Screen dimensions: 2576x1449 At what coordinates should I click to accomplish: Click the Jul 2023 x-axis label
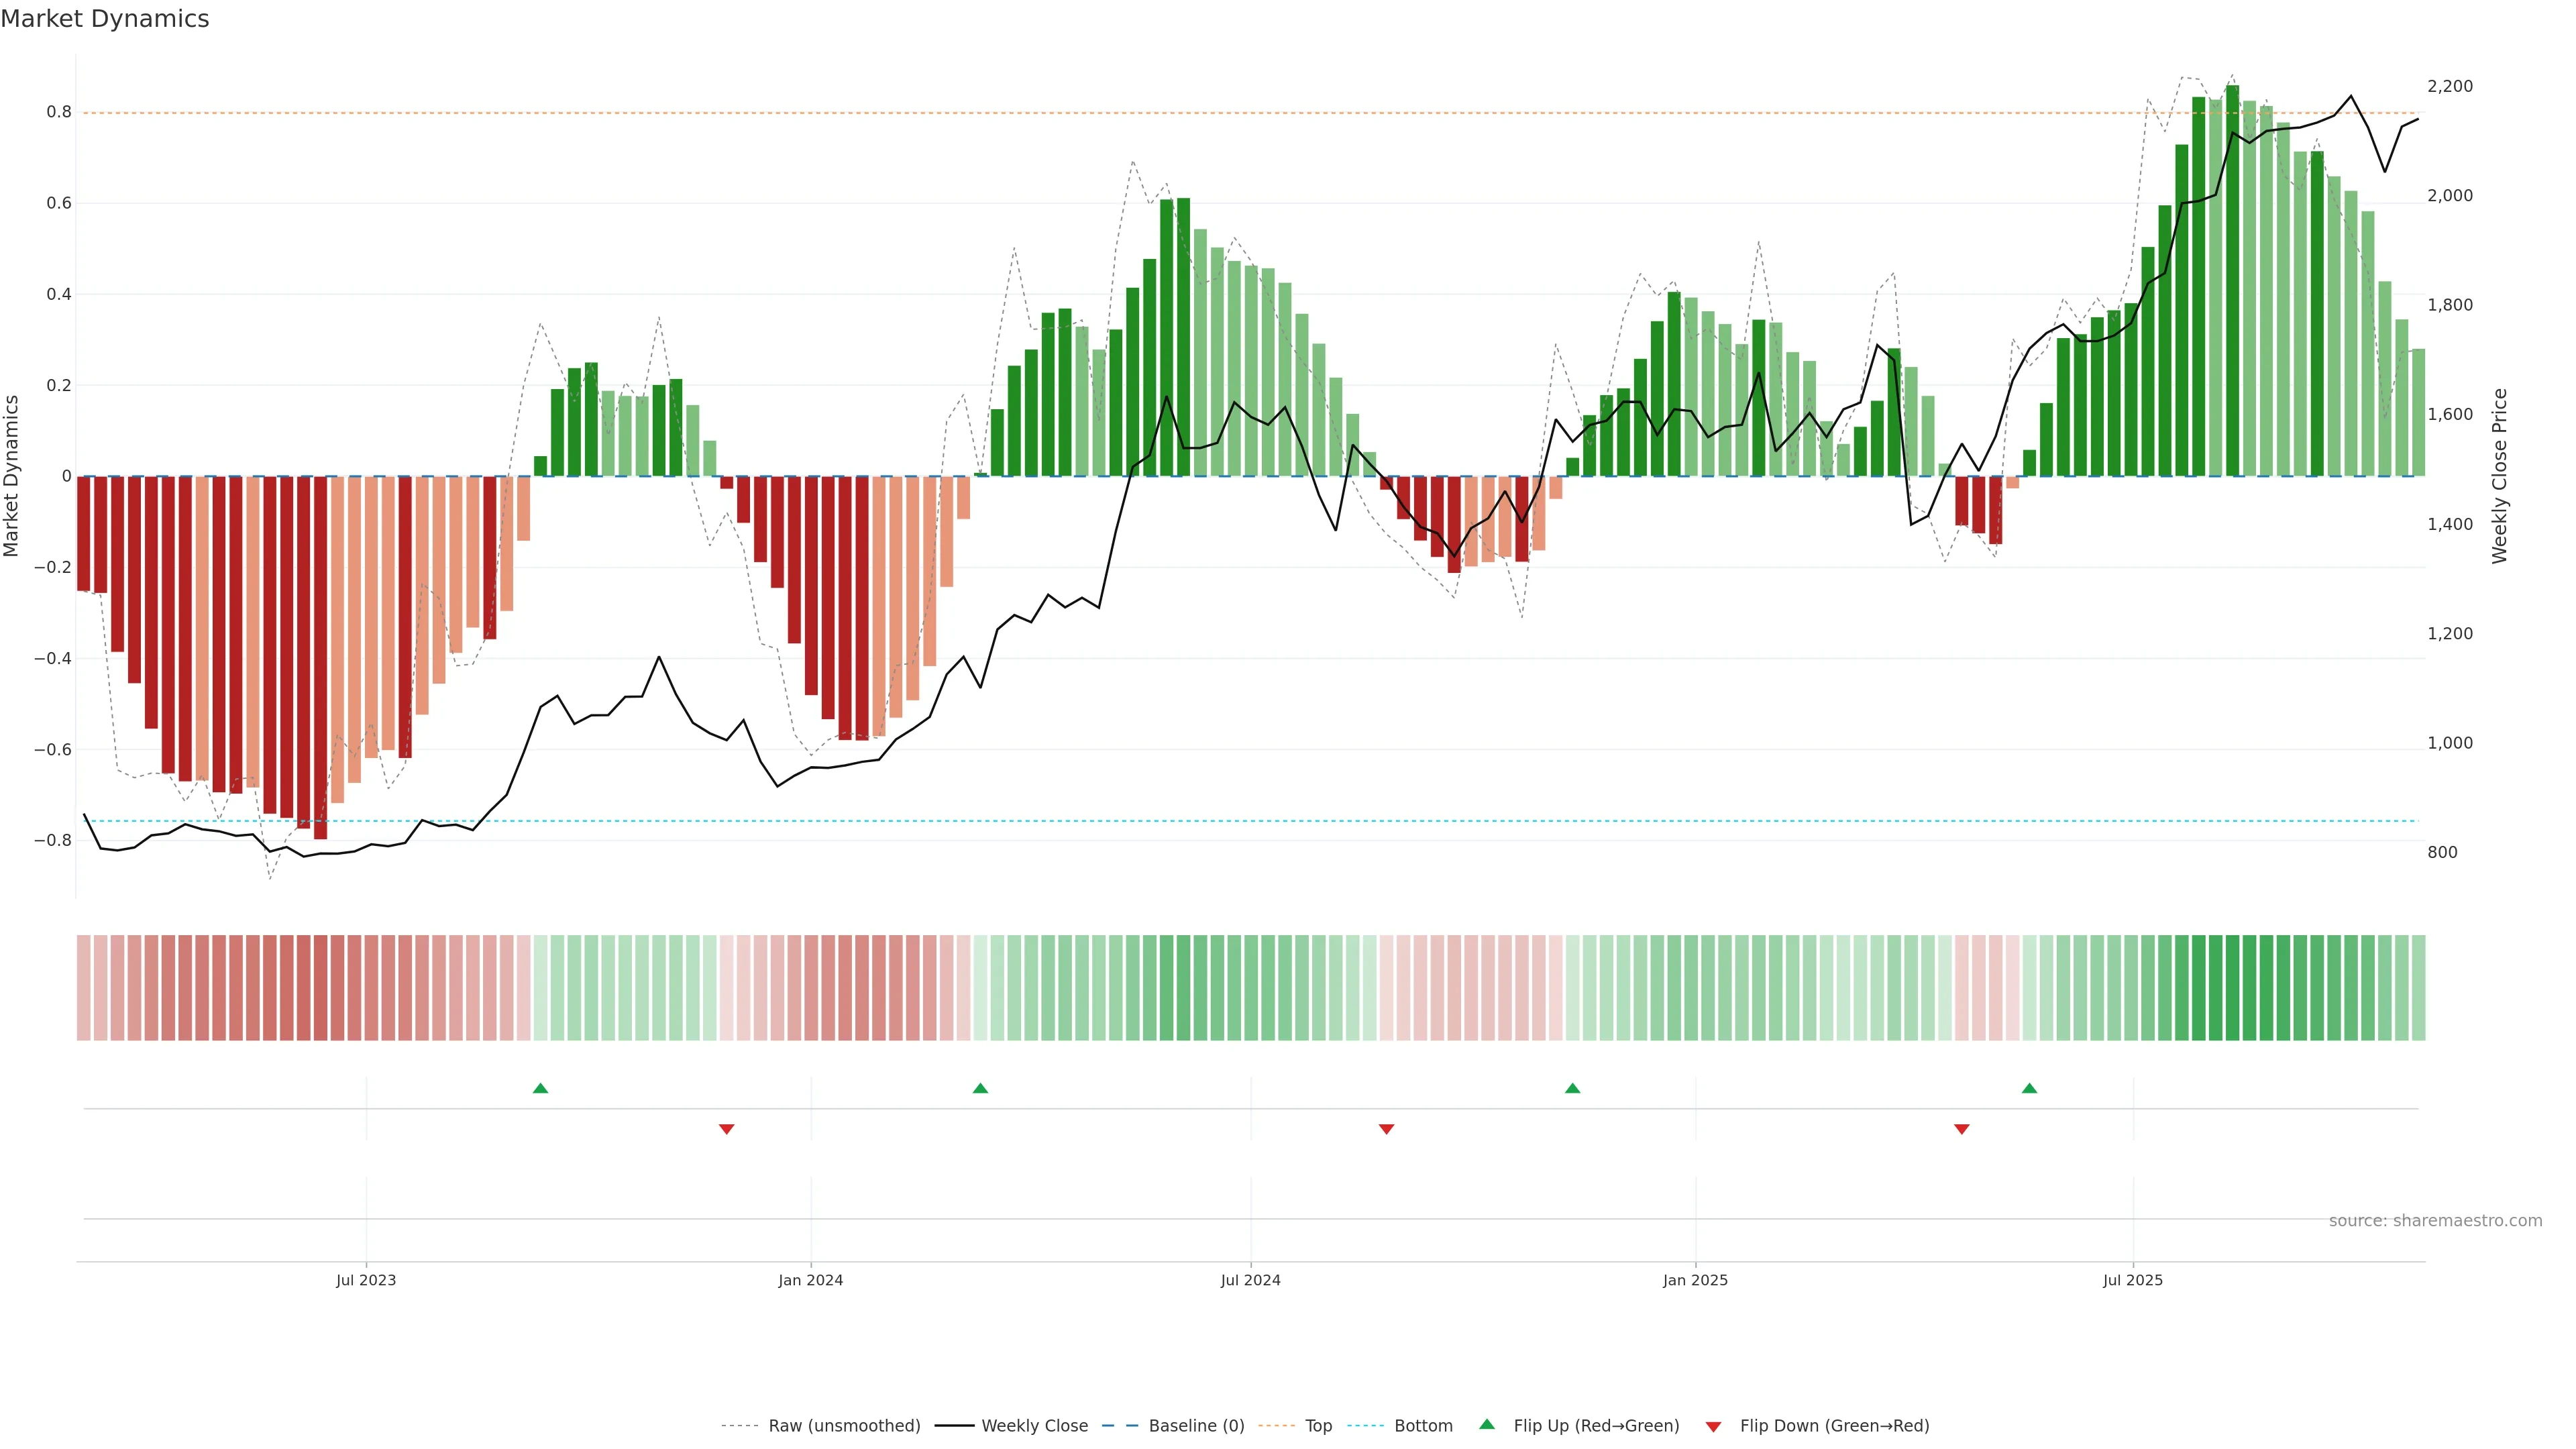click(x=366, y=1280)
